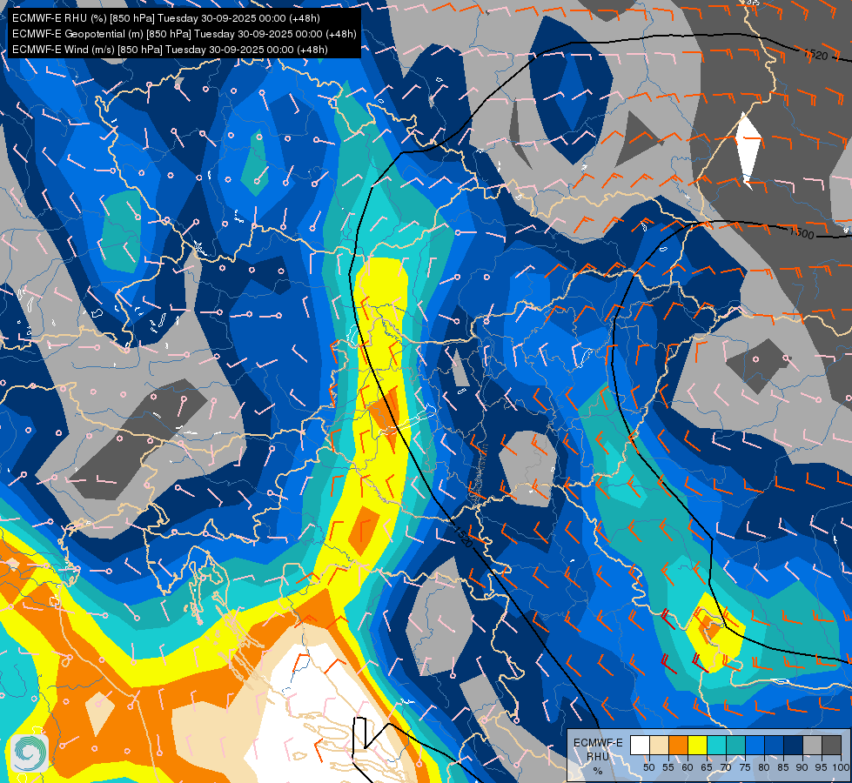Select the white legend swatch below 50
852x783 pixels.
640,745
